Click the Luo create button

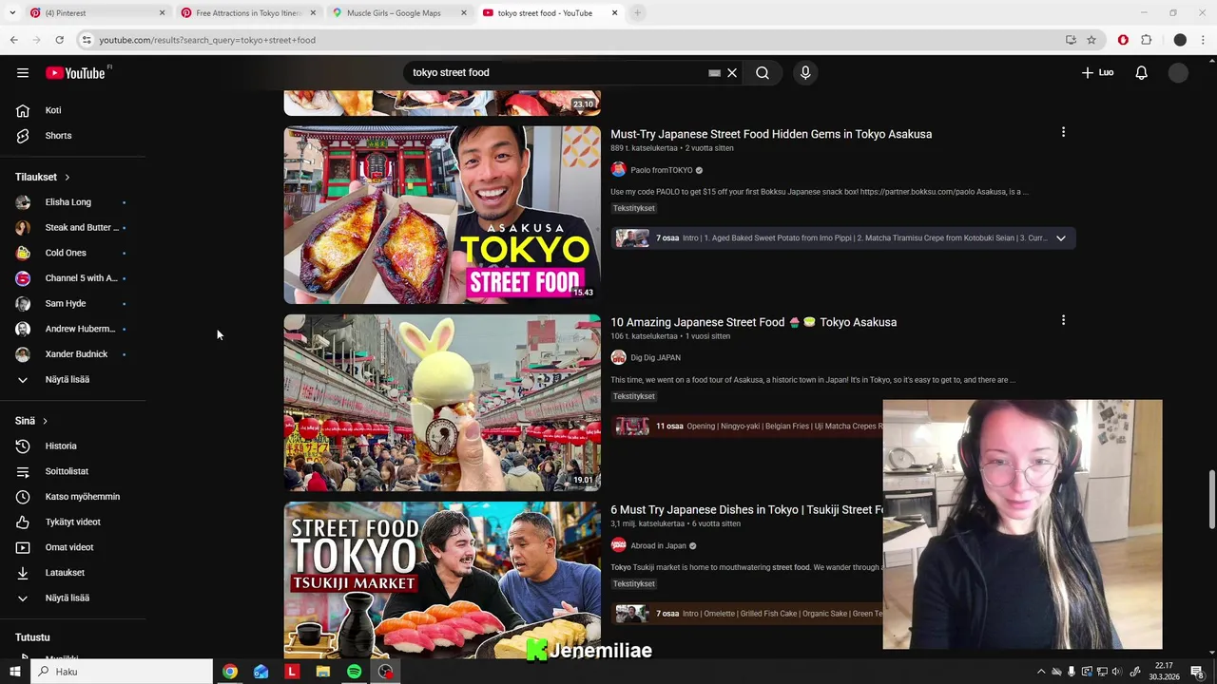[x=1097, y=72]
